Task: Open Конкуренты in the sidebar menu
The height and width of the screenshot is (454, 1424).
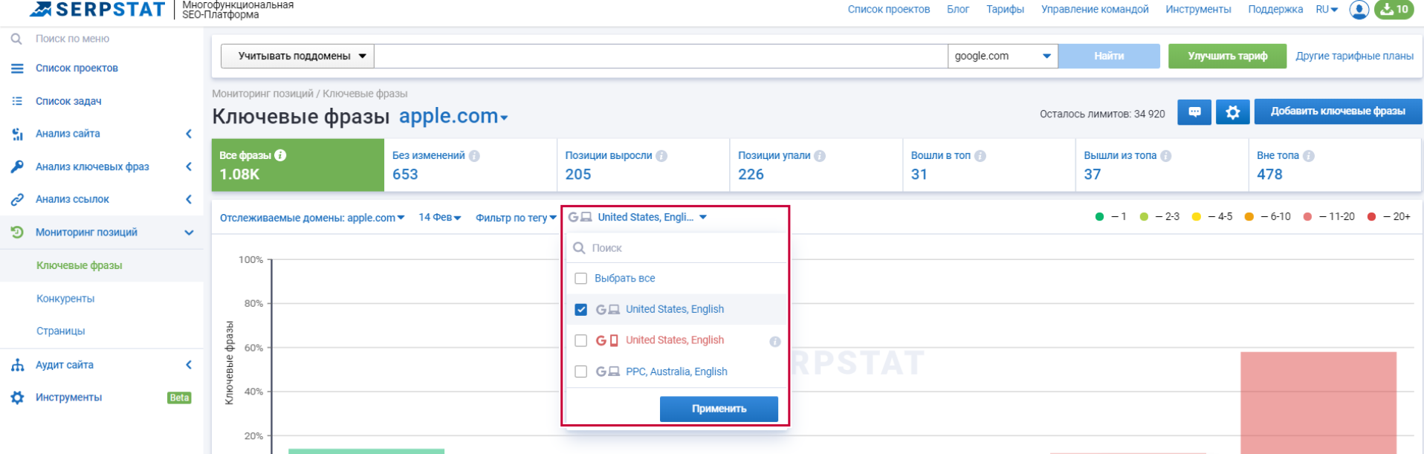Action: tap(65, 298)
